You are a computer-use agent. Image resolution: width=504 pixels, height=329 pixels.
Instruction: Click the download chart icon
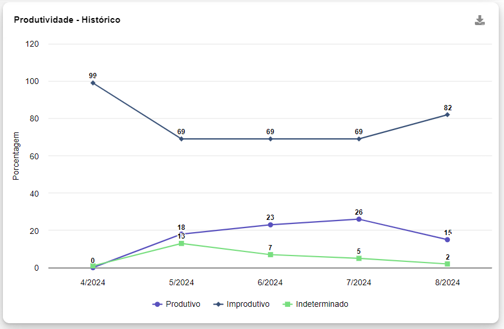(480, 21)
